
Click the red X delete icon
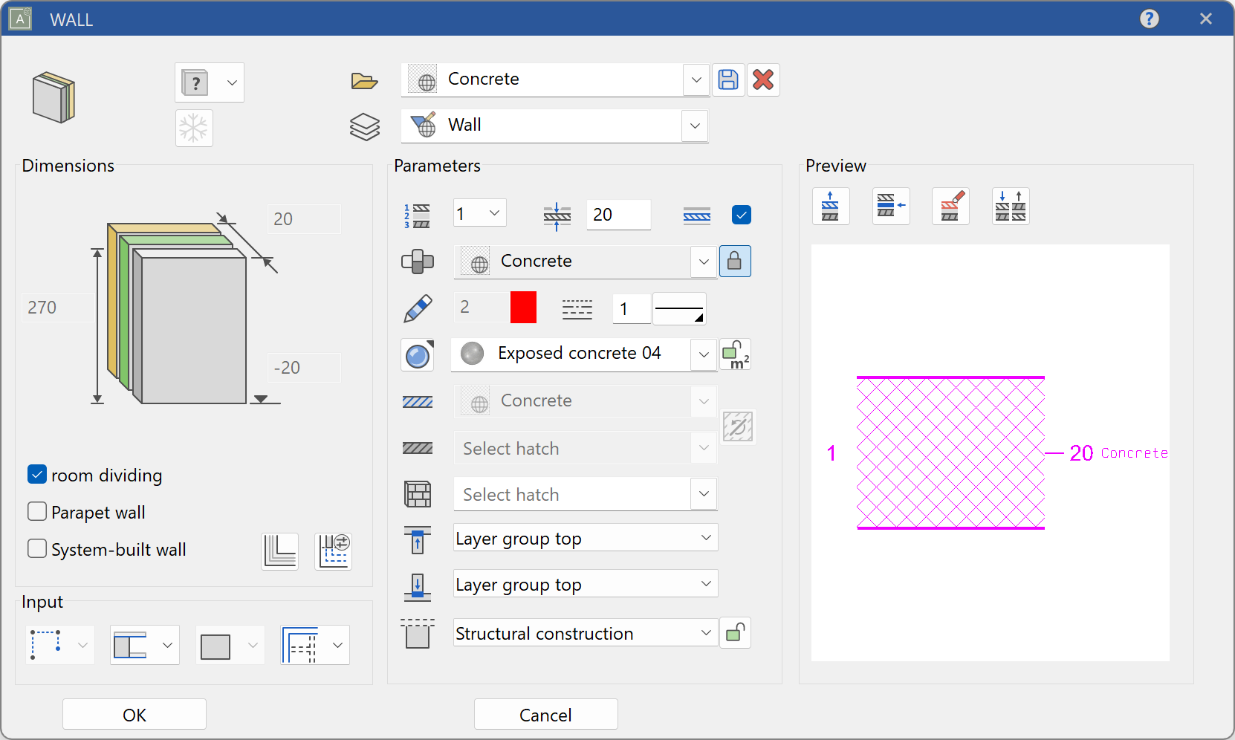[763, 79]
